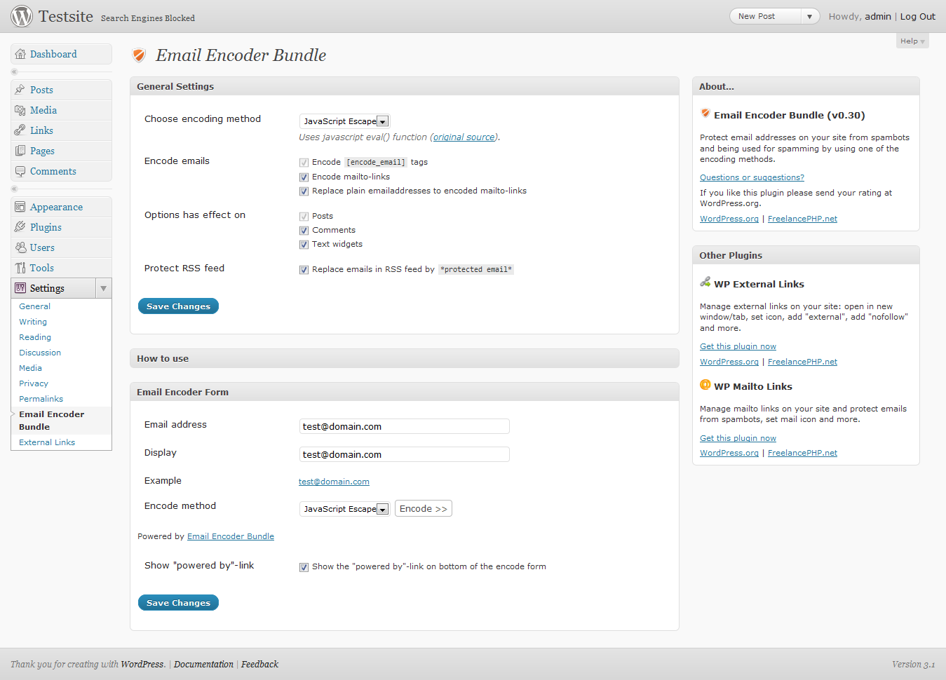Open the Feedback footer link
This screenshot has height=680, width=946.
click(259, 664)
